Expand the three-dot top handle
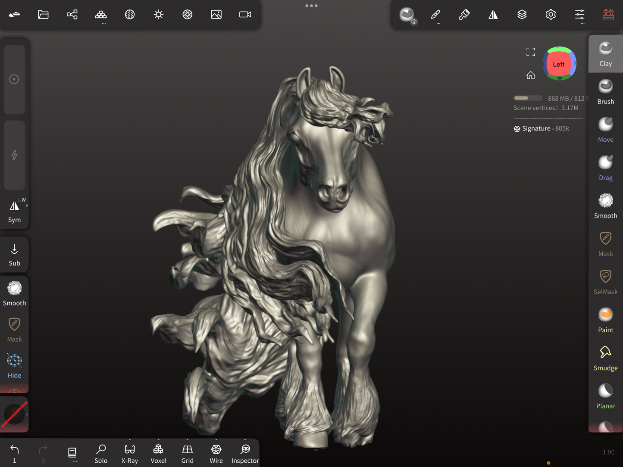Screen dimensions: 623x467 coord(311,6)
